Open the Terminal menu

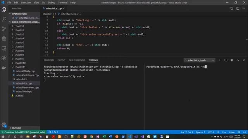[x=63, y=3]
